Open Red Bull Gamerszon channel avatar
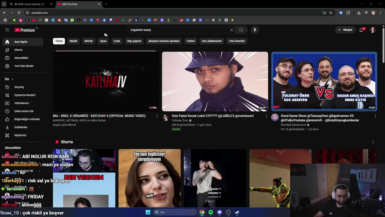This screenshot has width=385, height=217. click(x=275, y=117)
